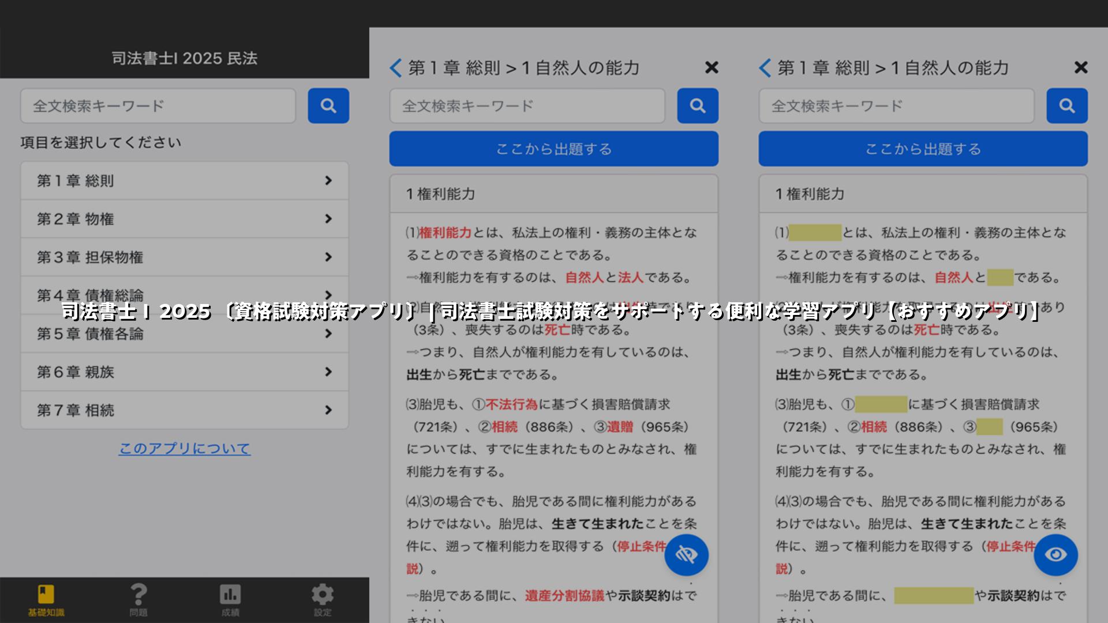Click 1 権利能力 heading in middle panel
The image size is (1108, 623).
440,194
